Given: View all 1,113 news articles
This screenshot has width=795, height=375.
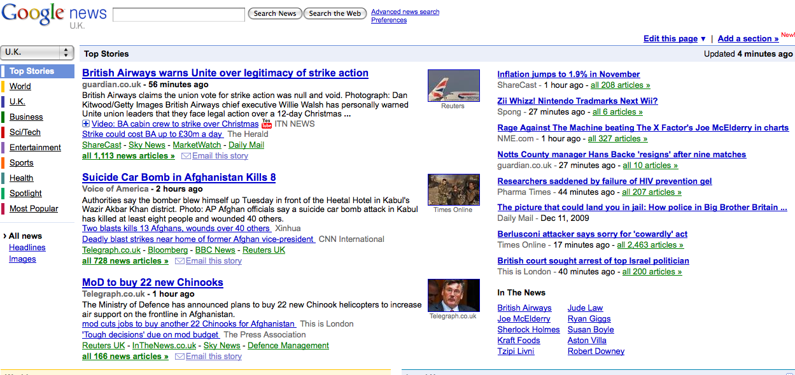Looking at the screenshot, I should tap(129, 156).
